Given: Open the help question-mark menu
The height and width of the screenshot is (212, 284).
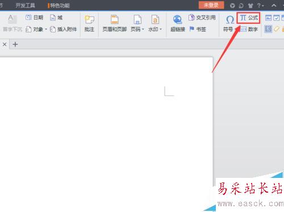Looking at the screenshot, I should [260, 6].
